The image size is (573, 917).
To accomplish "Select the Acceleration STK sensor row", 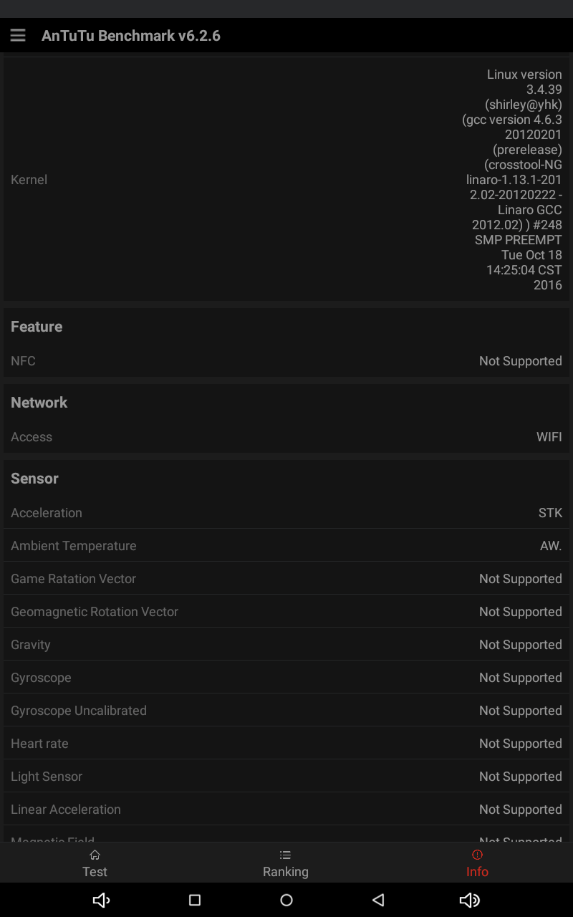I will [x=286, y=513].
